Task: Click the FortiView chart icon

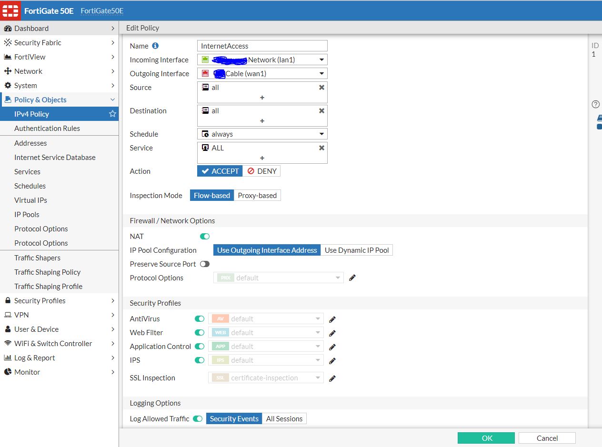Action: click(8, 57)
